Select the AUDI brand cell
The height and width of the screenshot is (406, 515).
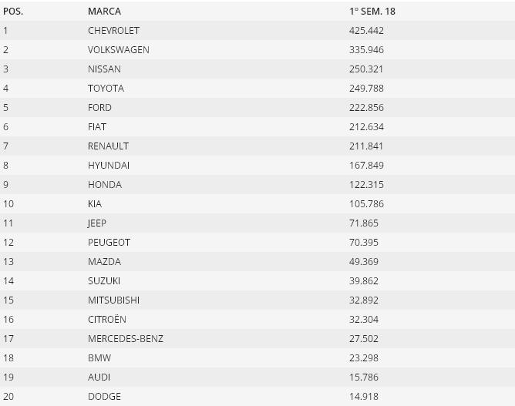[99, 377]
